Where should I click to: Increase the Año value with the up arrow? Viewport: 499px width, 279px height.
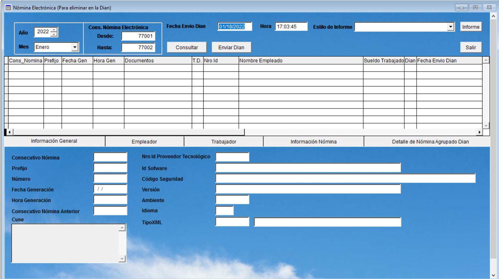point(54,30)
